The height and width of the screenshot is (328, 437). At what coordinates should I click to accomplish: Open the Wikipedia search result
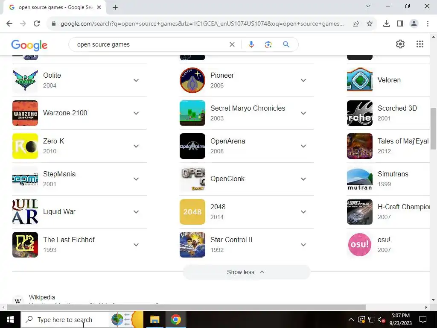(42, 297)
